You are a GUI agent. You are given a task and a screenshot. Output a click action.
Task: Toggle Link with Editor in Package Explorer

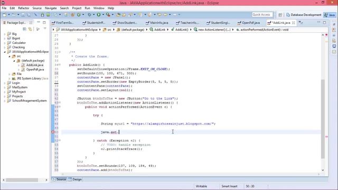click(30, 29)
